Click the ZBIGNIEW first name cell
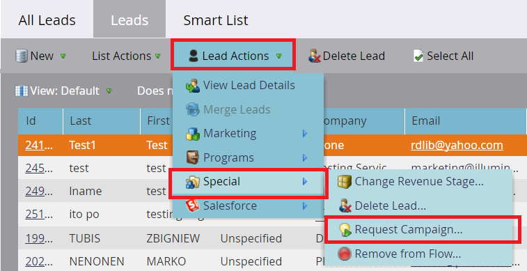527x271 pixels. (173, 238)
